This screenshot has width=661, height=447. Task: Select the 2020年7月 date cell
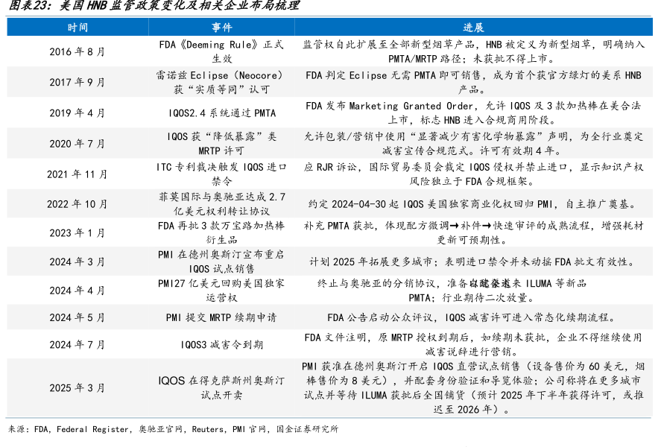[78, 144]
